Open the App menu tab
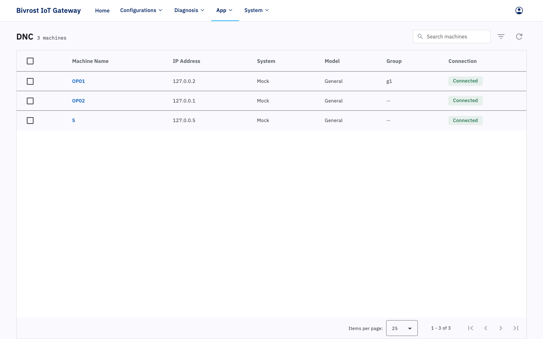Screen dimensions: 543x339 225,11
